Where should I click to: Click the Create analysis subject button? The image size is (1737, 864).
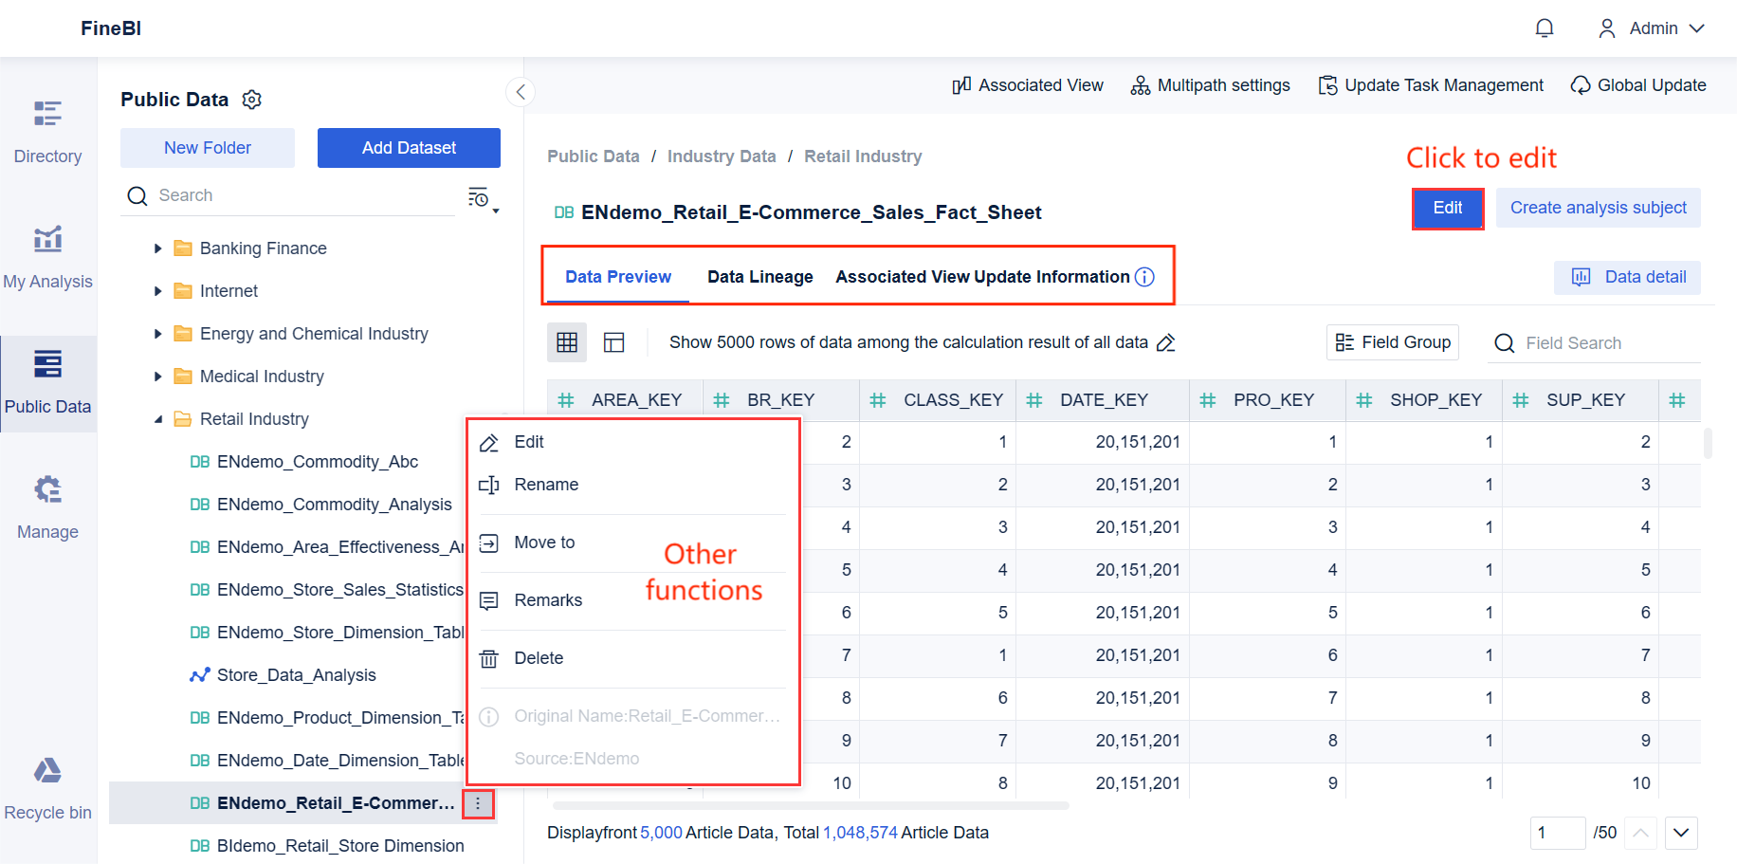click(1598, 208)
